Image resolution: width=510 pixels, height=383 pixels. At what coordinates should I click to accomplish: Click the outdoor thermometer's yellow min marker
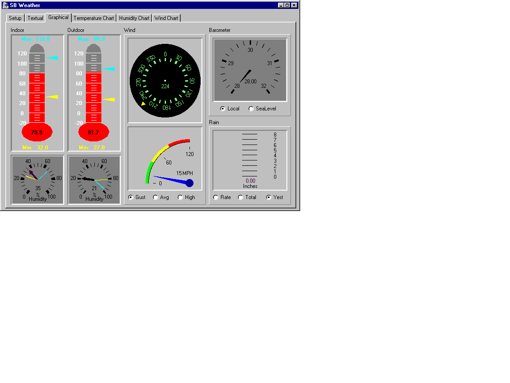click(x=109, y=100)
